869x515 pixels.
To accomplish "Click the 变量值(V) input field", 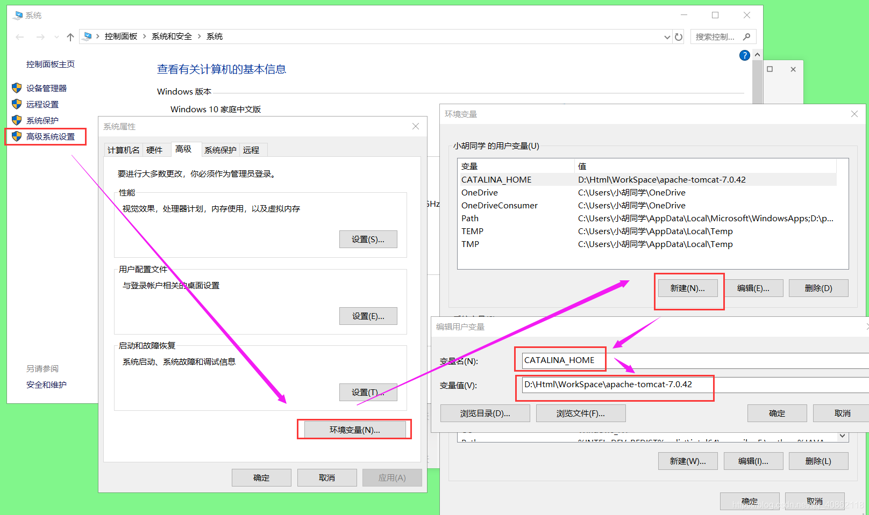I will [695, 385].
